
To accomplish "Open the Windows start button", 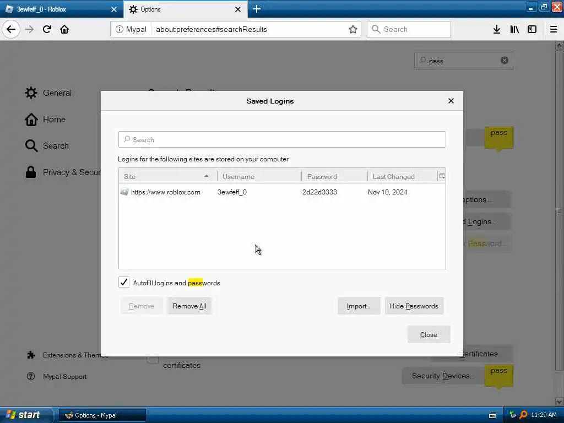I will tap(26, 415).
